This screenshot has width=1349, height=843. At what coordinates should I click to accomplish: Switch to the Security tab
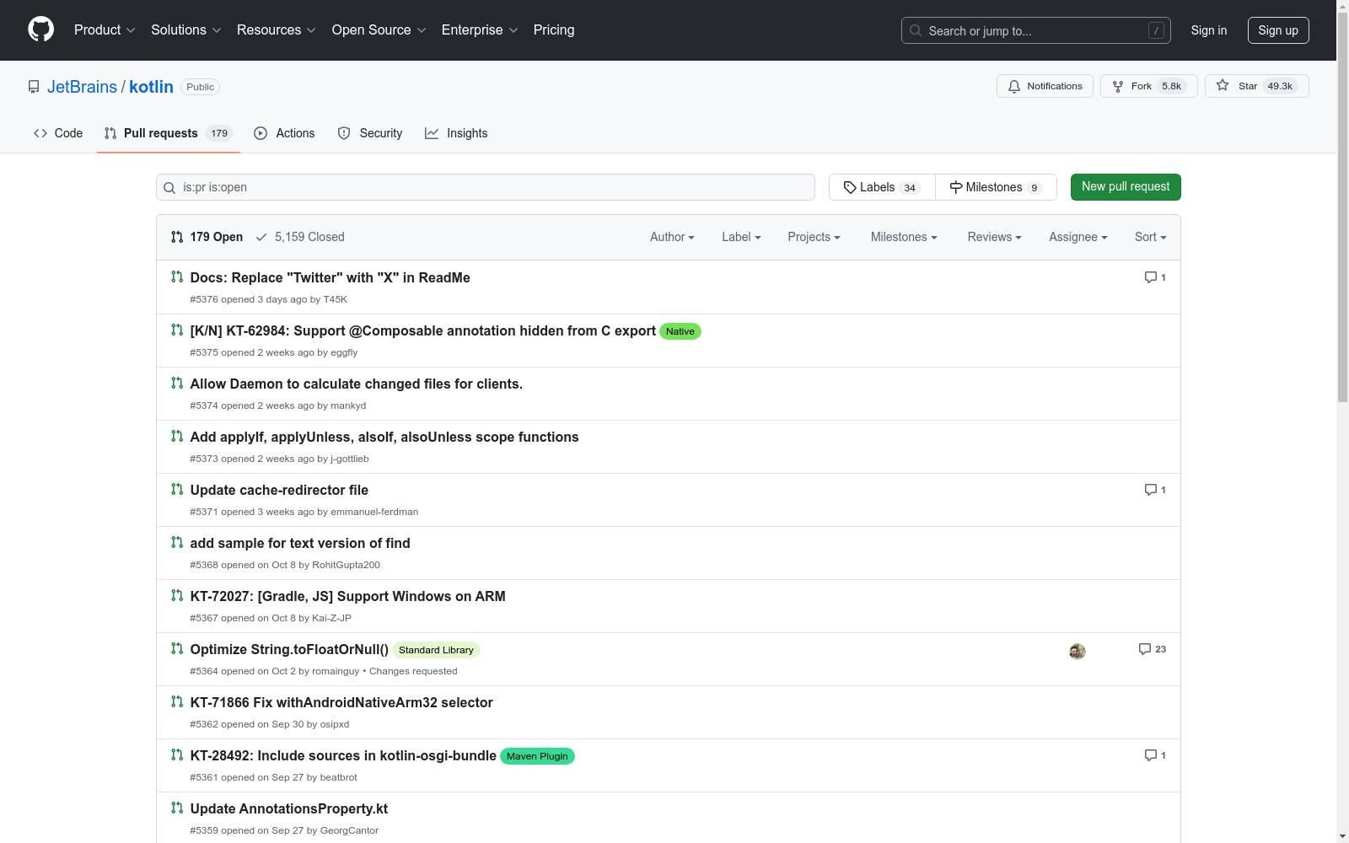370,133
